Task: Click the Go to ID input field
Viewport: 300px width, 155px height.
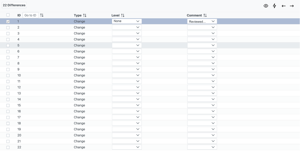Action: 31,15
